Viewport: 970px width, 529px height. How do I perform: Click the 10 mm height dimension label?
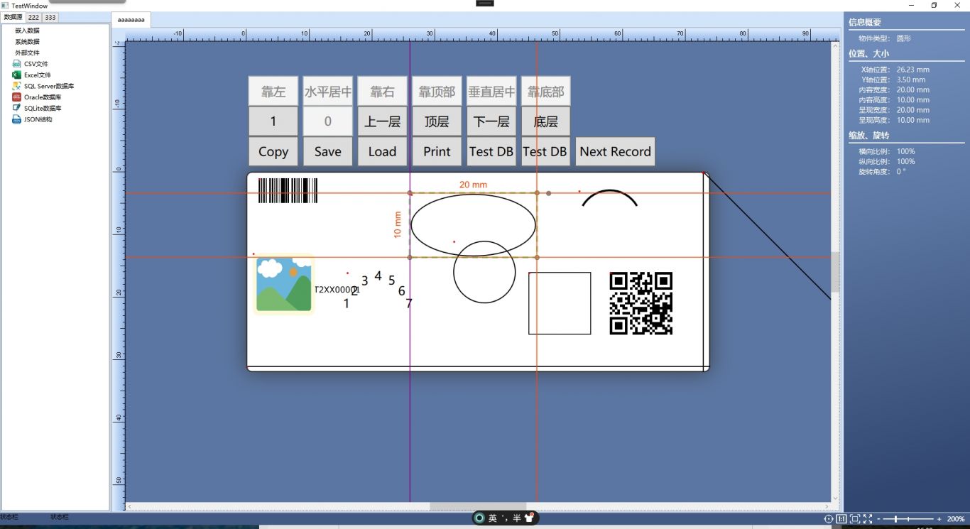click(x=398, y=224)
